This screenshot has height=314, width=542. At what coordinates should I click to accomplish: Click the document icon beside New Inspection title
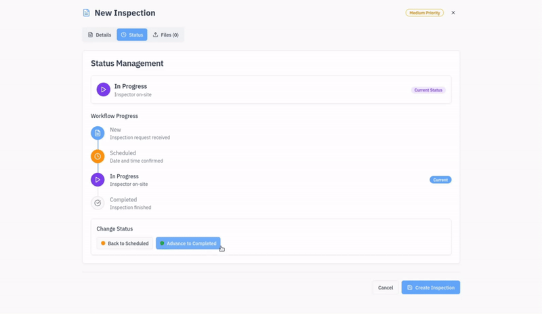[x=86, y=13]
